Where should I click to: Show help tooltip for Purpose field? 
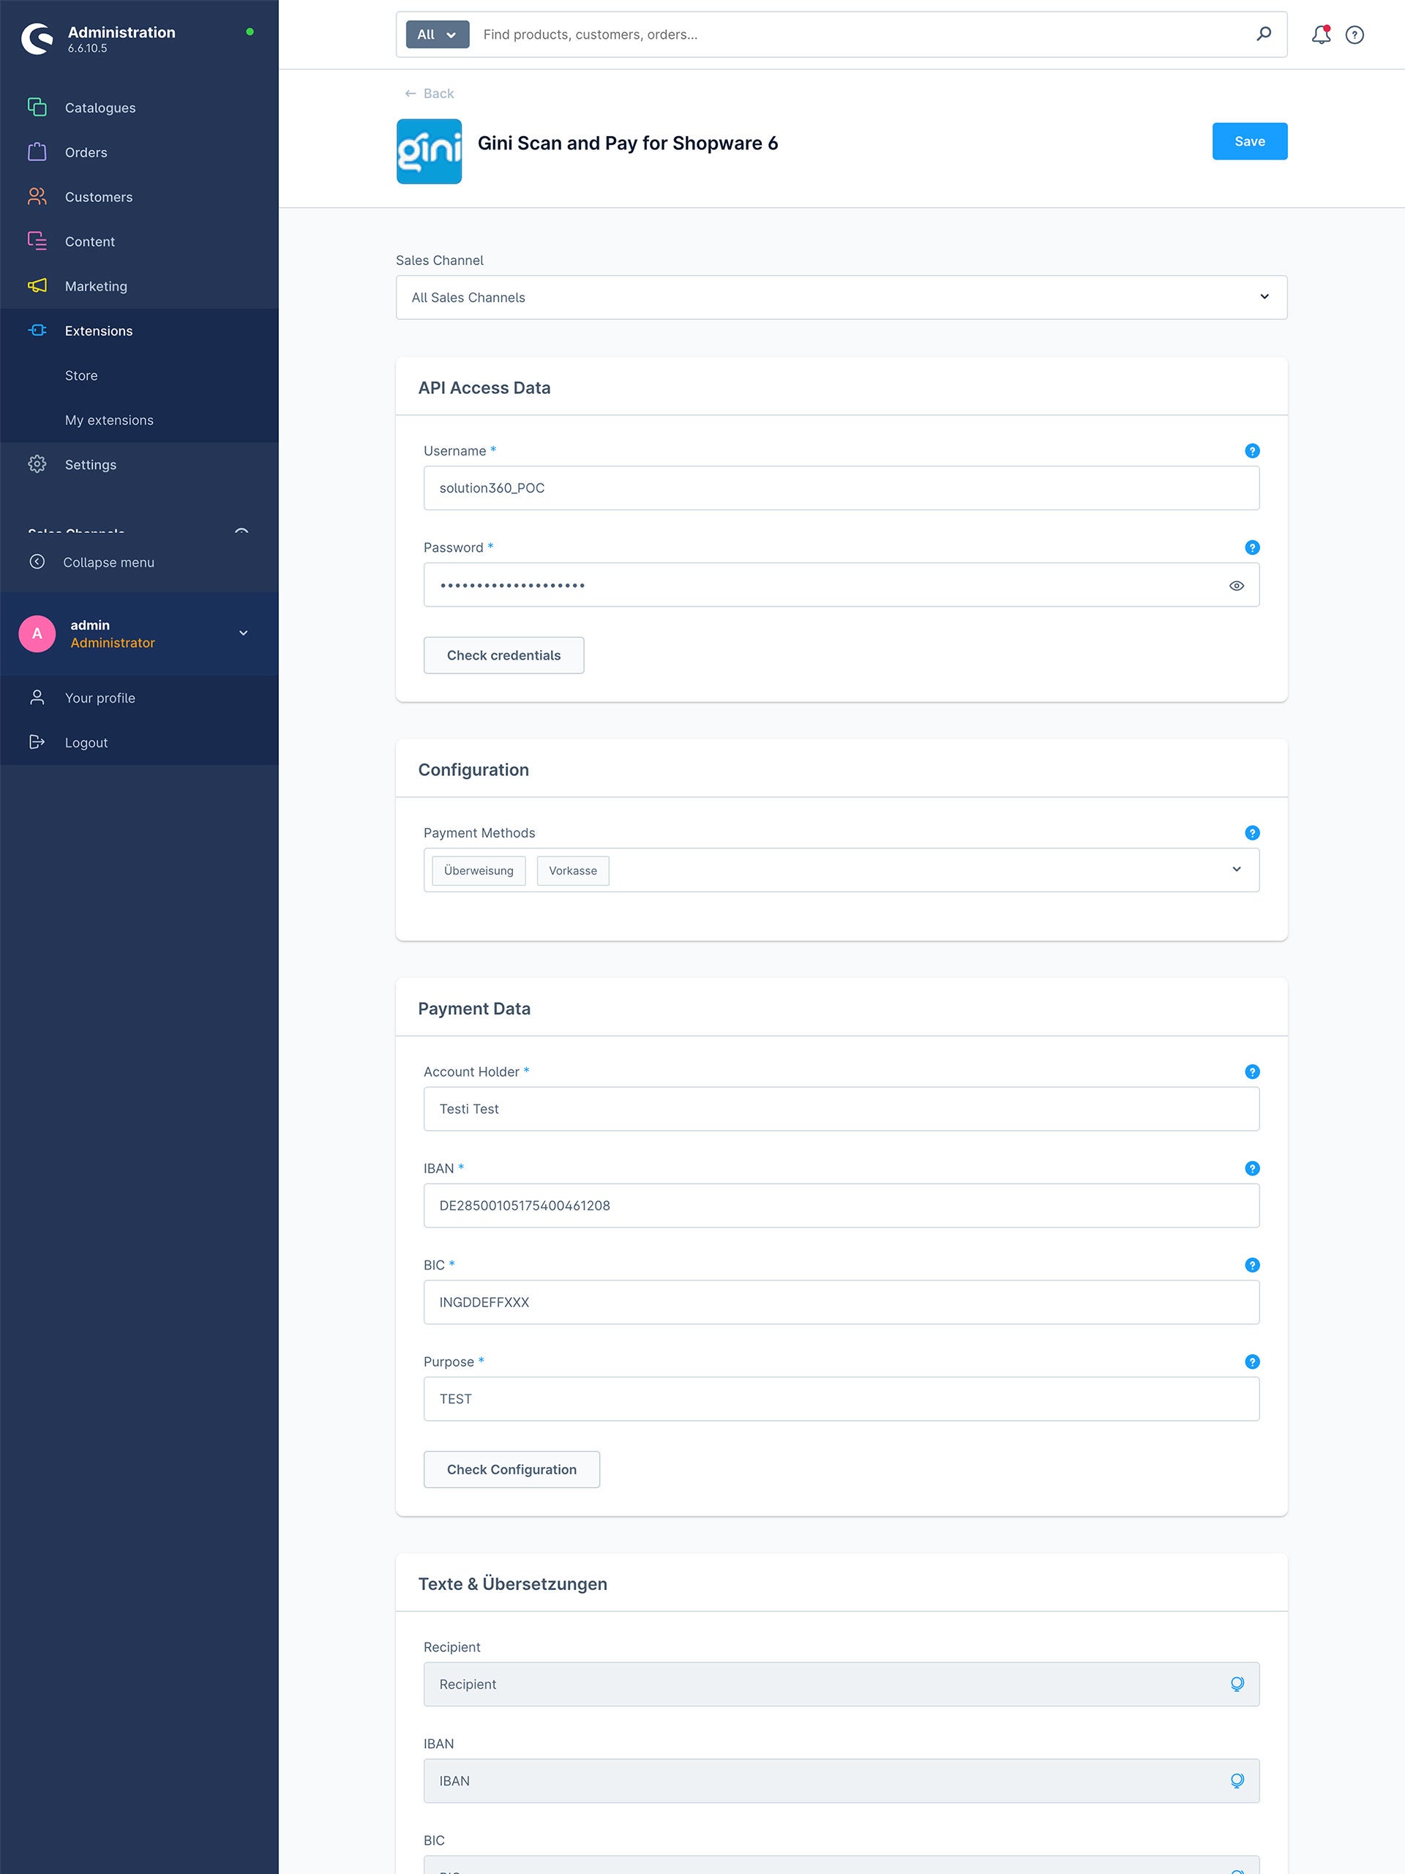click(x=1252, y=1362)
